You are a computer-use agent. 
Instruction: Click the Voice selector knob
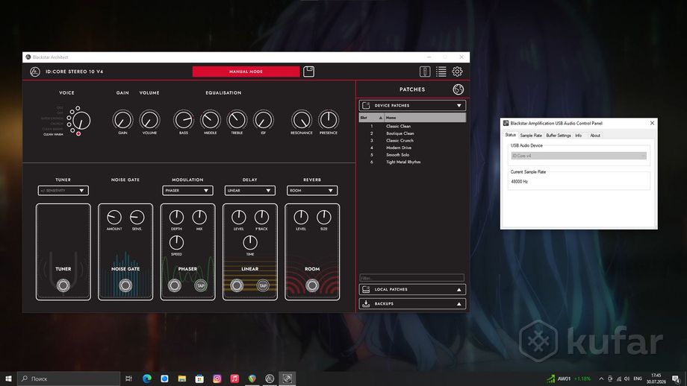coord(81,120)
